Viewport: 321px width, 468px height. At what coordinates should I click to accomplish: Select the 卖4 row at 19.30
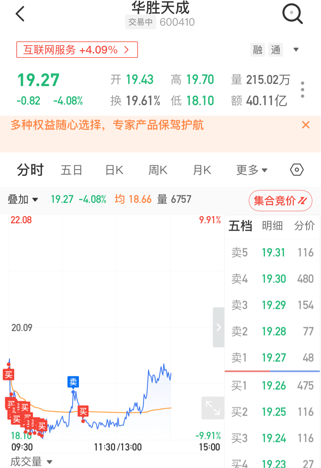273,279
